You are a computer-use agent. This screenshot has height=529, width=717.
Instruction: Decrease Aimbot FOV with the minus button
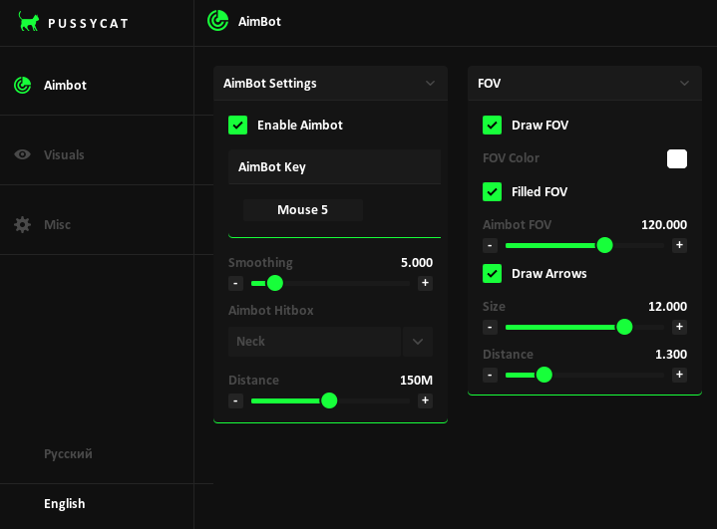(490, 245)
